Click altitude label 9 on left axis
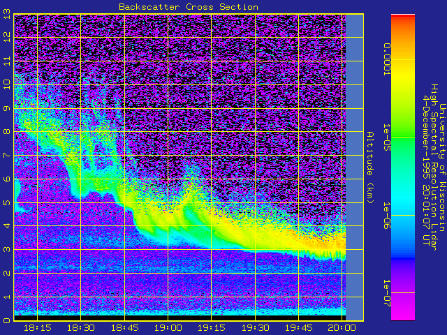The width and height of the screenshot is (447, 335). click(6, 108)
